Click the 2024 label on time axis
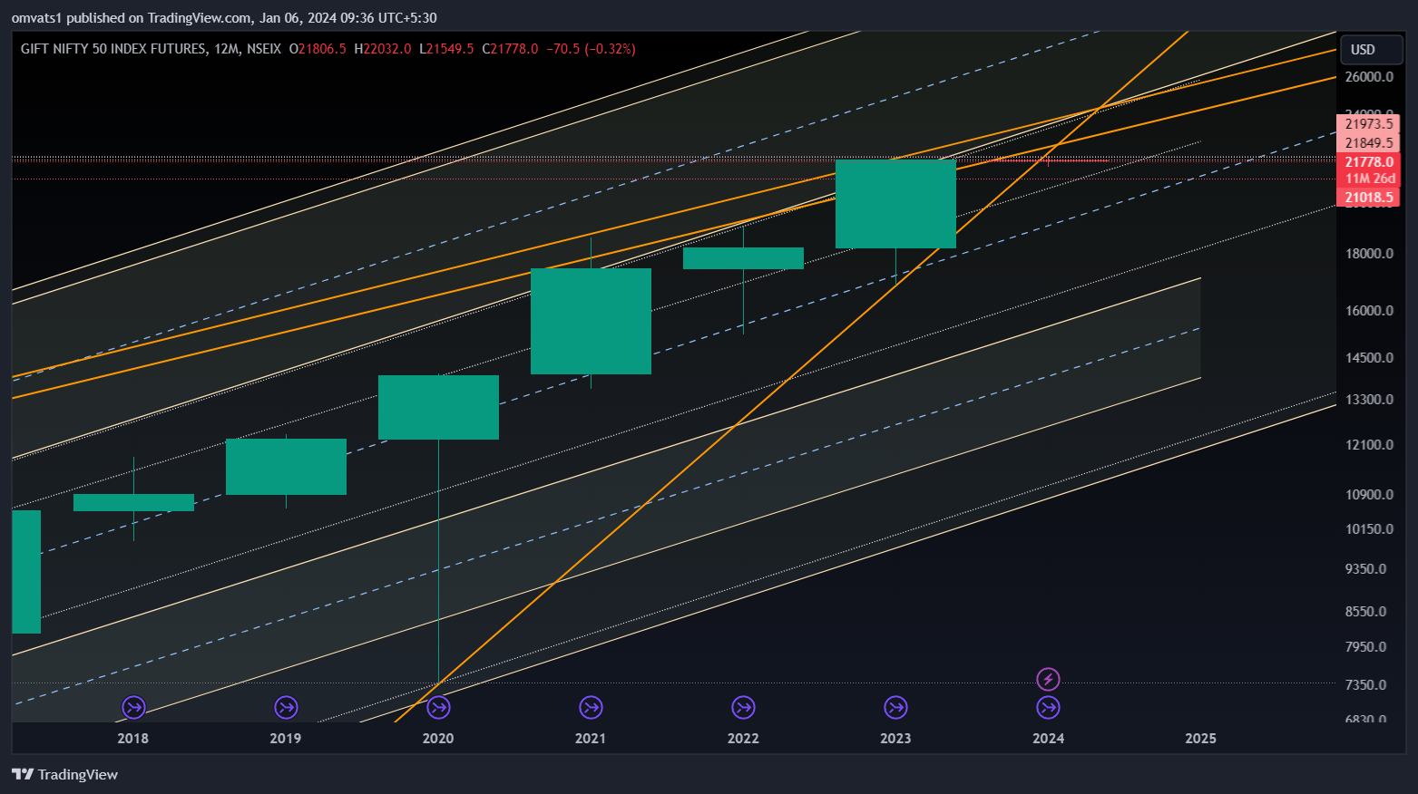 click(1048, 738)
